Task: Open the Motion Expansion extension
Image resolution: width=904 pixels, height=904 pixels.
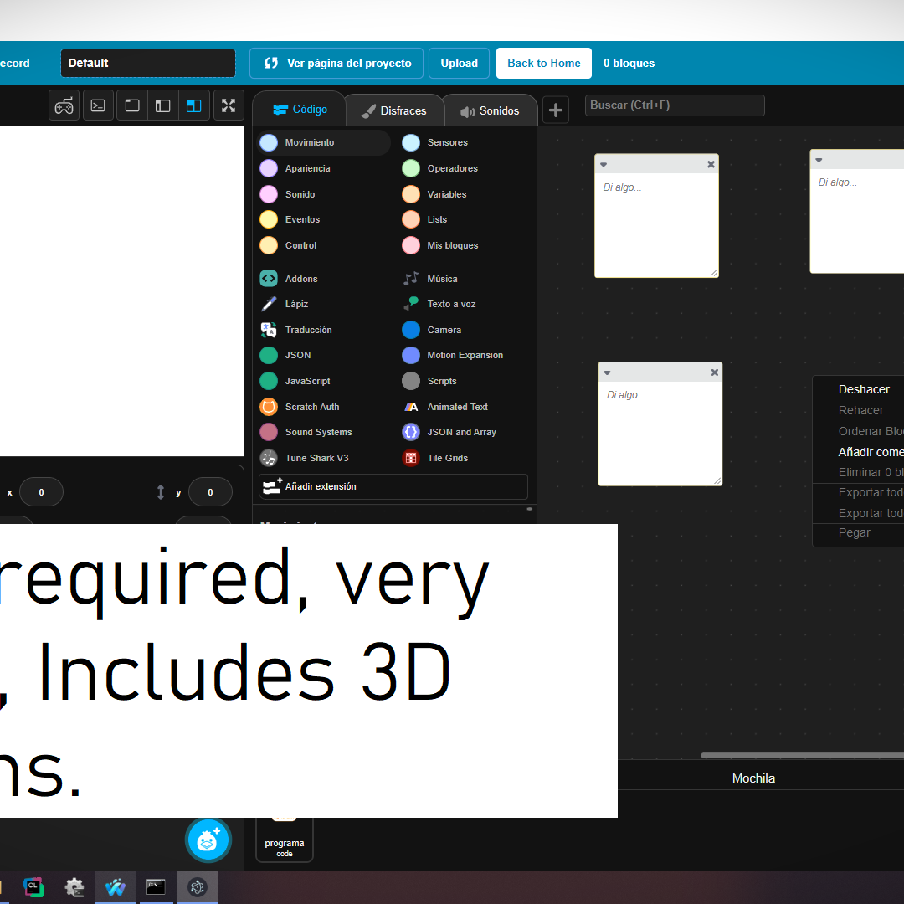Action: tap(465, 355)
